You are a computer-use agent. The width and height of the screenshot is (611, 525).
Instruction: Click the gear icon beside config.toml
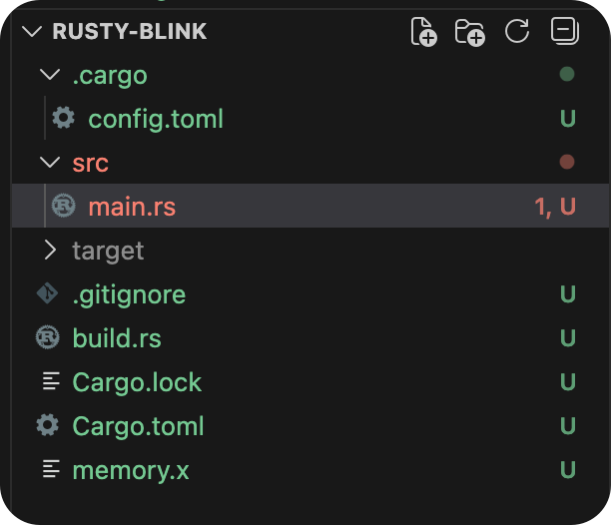tap(63, 119)
